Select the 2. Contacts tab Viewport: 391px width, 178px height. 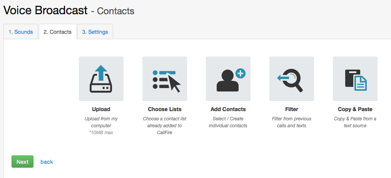(57, 32)
